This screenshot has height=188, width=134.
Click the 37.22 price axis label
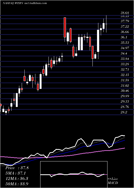pos(125,27)
